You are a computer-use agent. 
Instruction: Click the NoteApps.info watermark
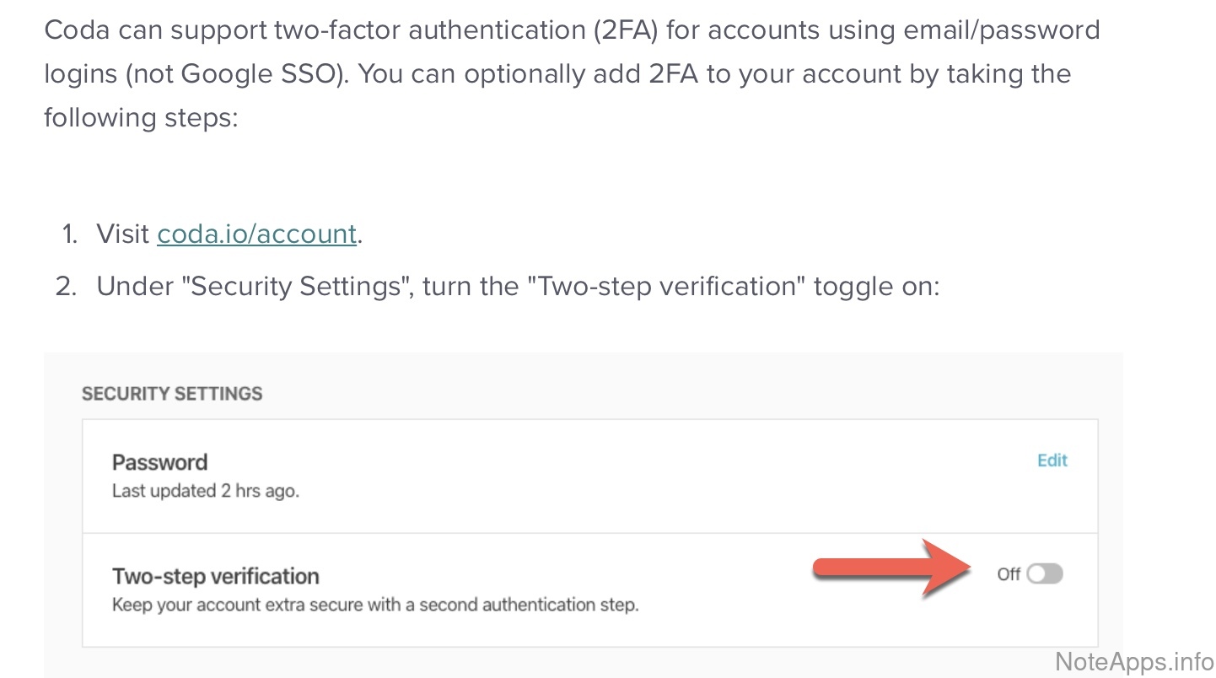1133,660
